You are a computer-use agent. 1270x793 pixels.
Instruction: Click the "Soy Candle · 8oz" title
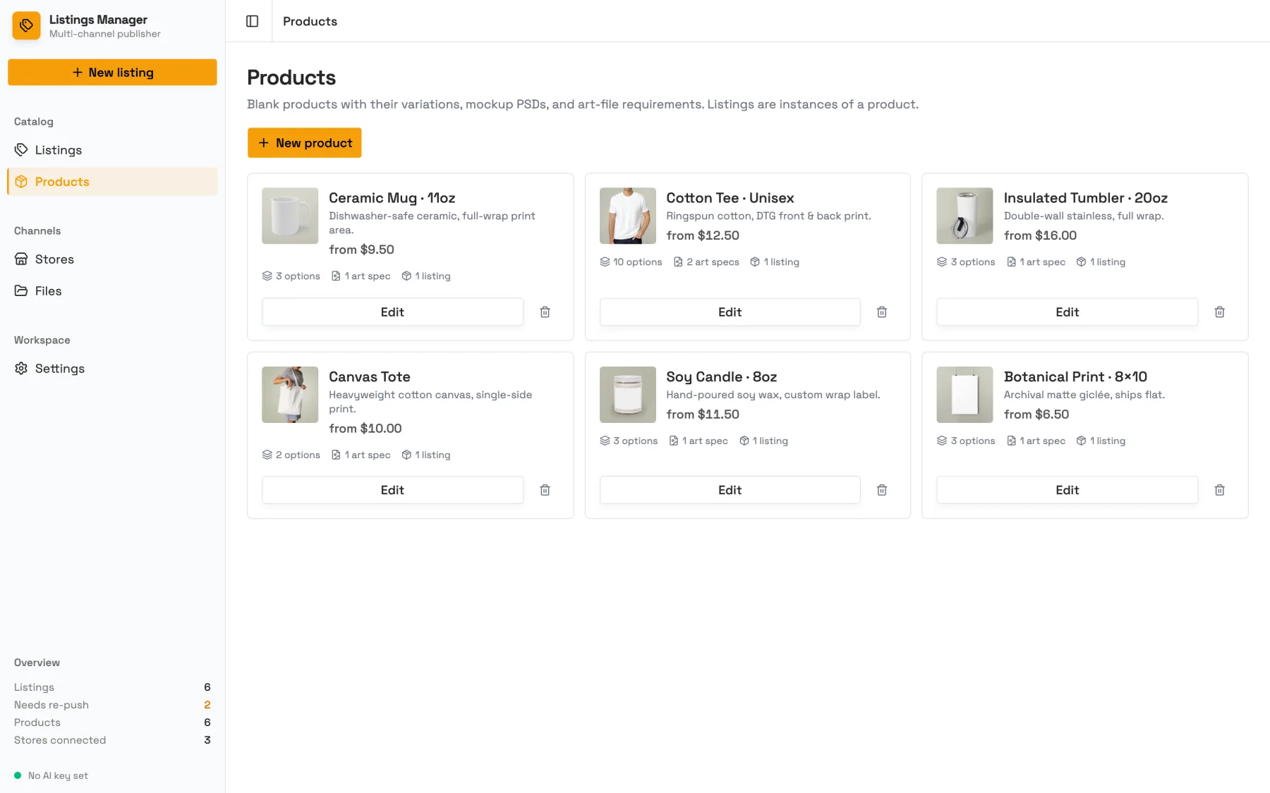721,376
